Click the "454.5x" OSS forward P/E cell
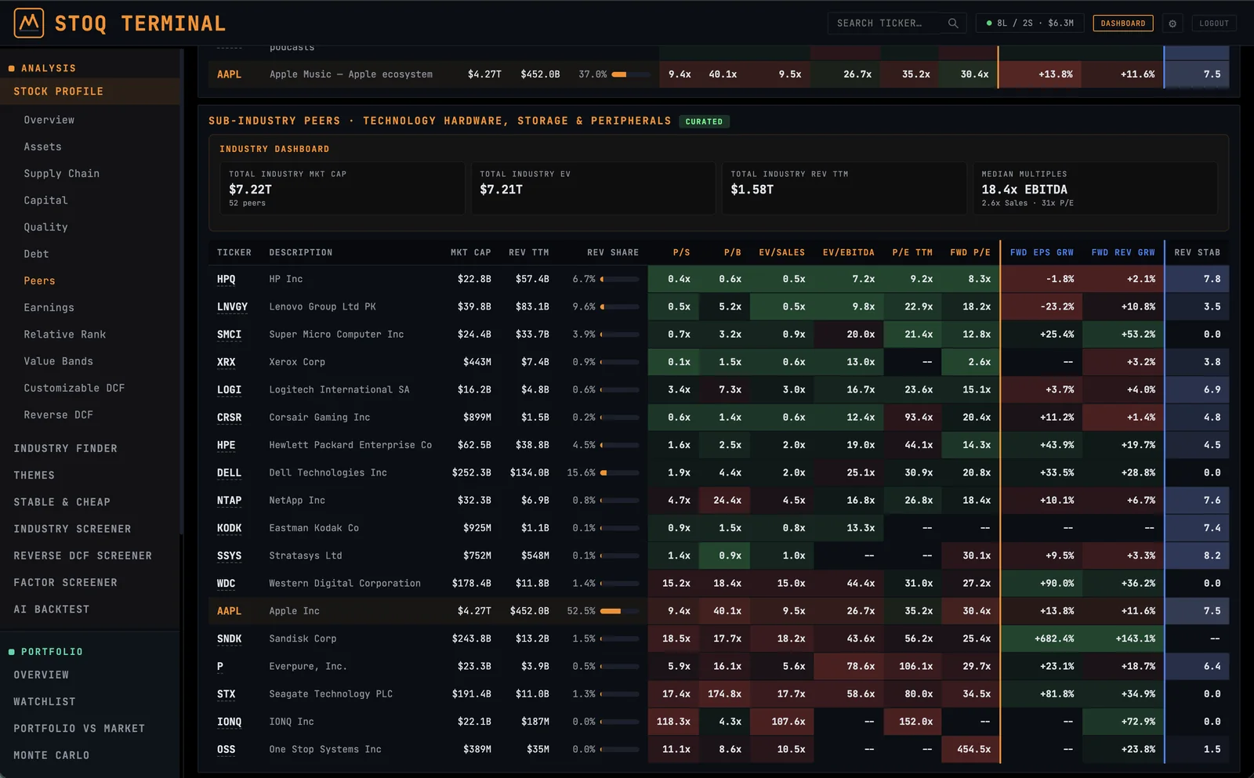Image resolution: width=1254 pixels, height=778 pixels. pos(970,750)
